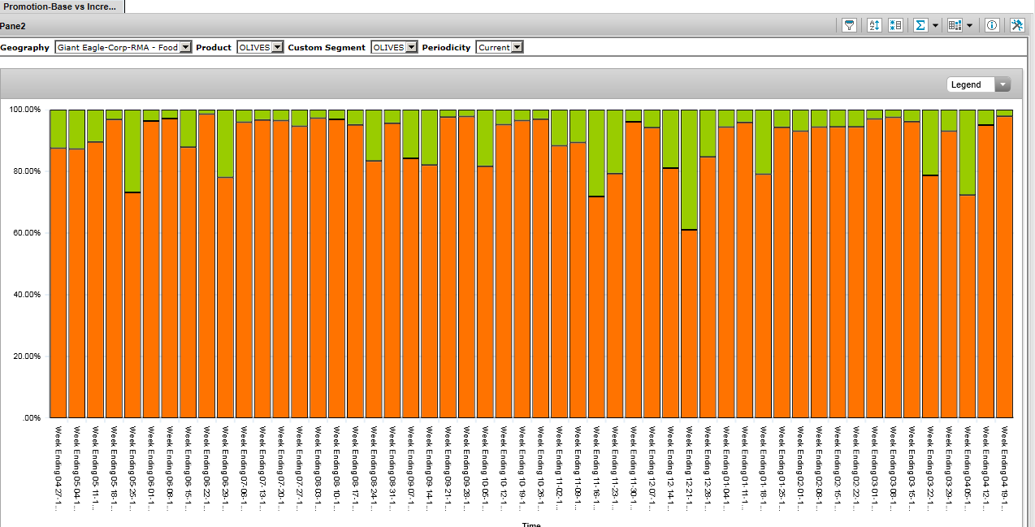The height and width of the screenshot is (527, 1035).
Task: Open the Legend dropdown
Action: coord(978,84)
